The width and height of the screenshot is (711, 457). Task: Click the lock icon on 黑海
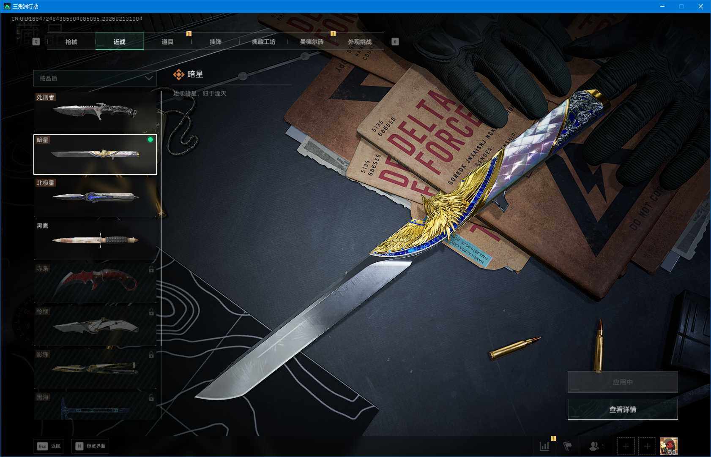151,398
